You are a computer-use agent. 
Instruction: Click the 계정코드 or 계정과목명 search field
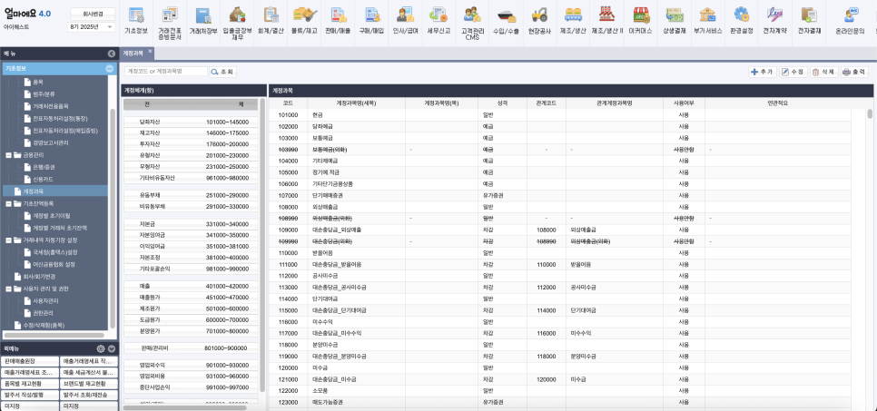[166, 72]
